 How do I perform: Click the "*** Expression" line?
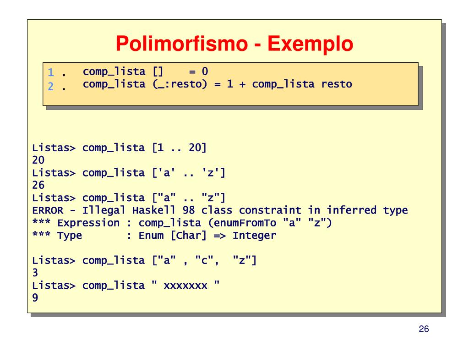click(182, 223)
